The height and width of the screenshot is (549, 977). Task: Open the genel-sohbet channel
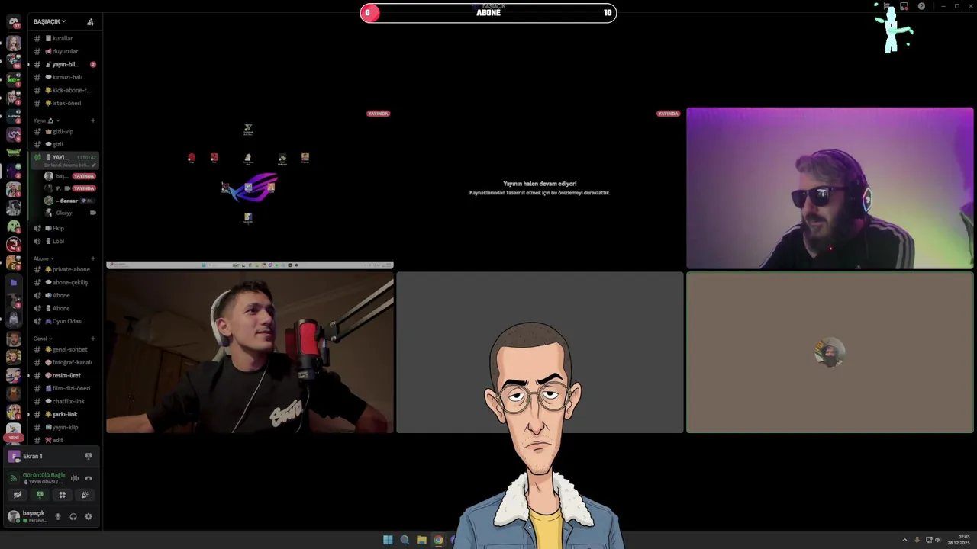tap(65, 349)
